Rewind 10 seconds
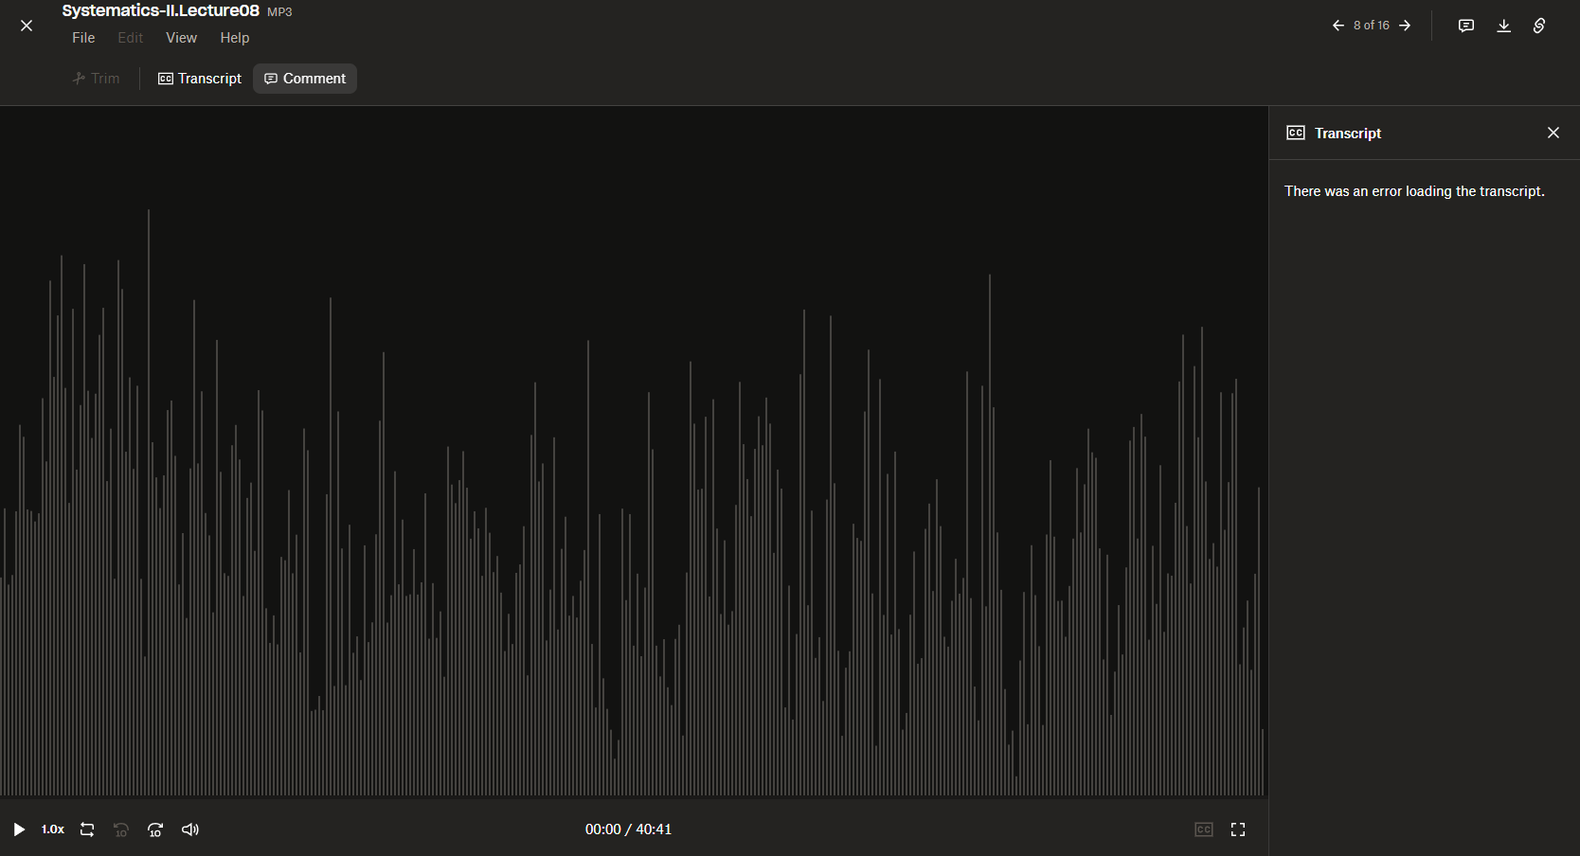The height and width of the screenshot is (856, 1580). coord(121,829)
